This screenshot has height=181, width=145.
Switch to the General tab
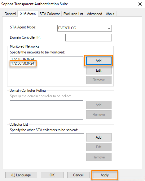coord(10,14)
